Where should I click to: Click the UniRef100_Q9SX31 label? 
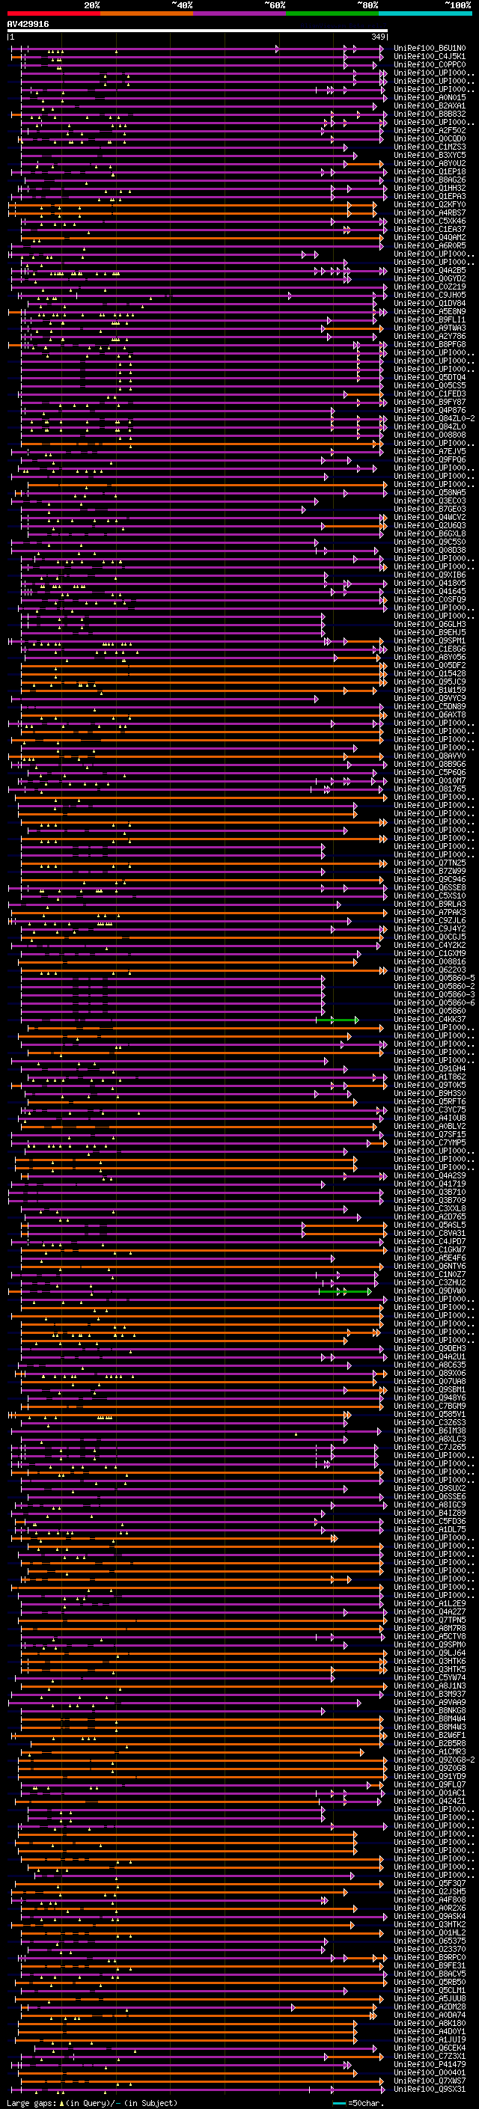(430, 2090)
